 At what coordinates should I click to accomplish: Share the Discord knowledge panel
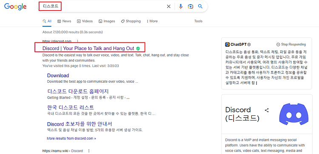267,110
